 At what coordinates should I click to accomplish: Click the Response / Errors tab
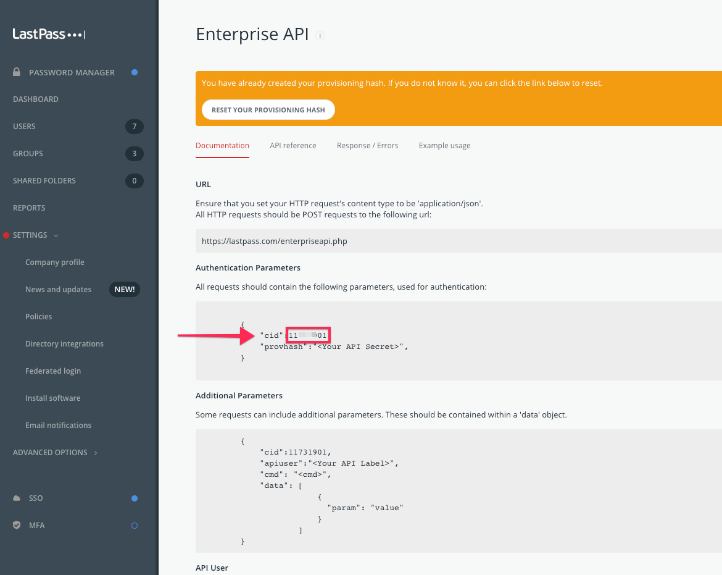click(x=367, y=145)
